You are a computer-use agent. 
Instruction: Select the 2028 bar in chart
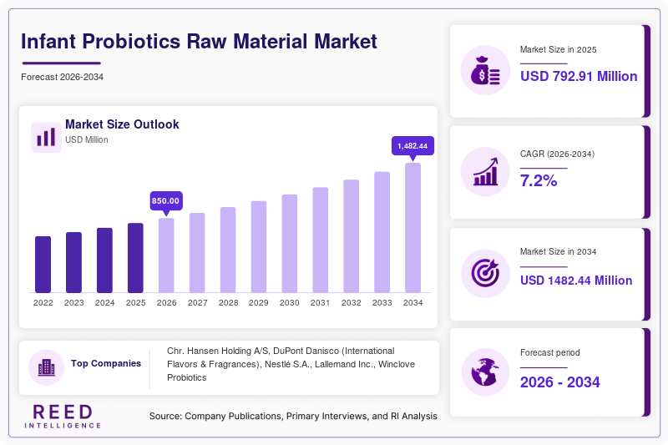(x=228, y=250)
